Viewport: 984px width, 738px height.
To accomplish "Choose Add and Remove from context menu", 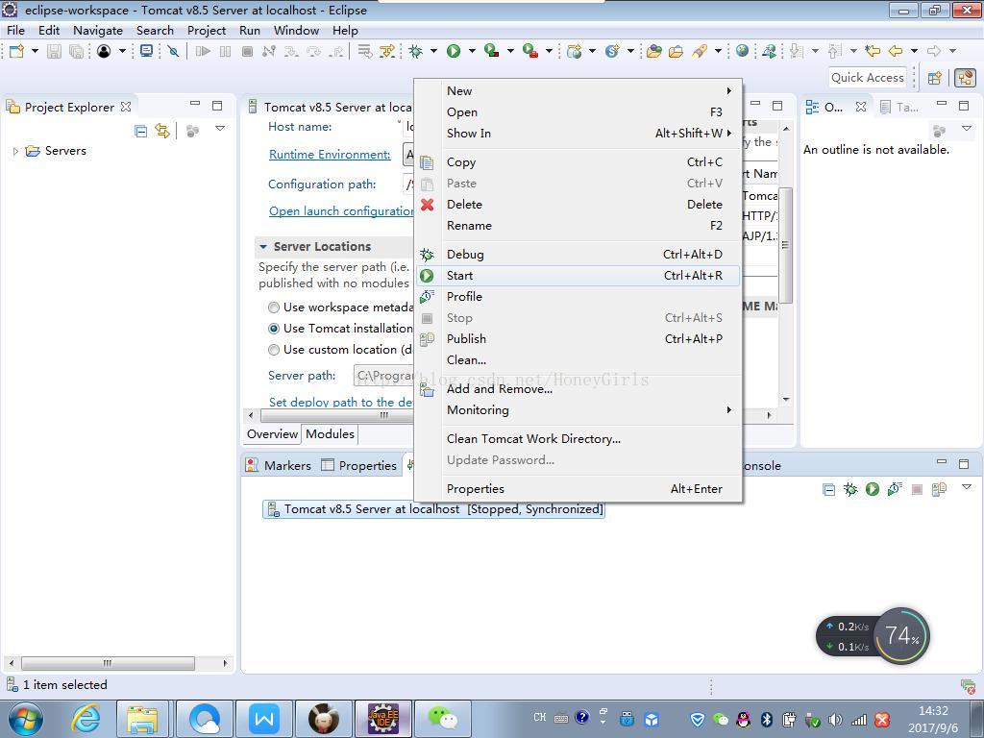I will (578, 389).
